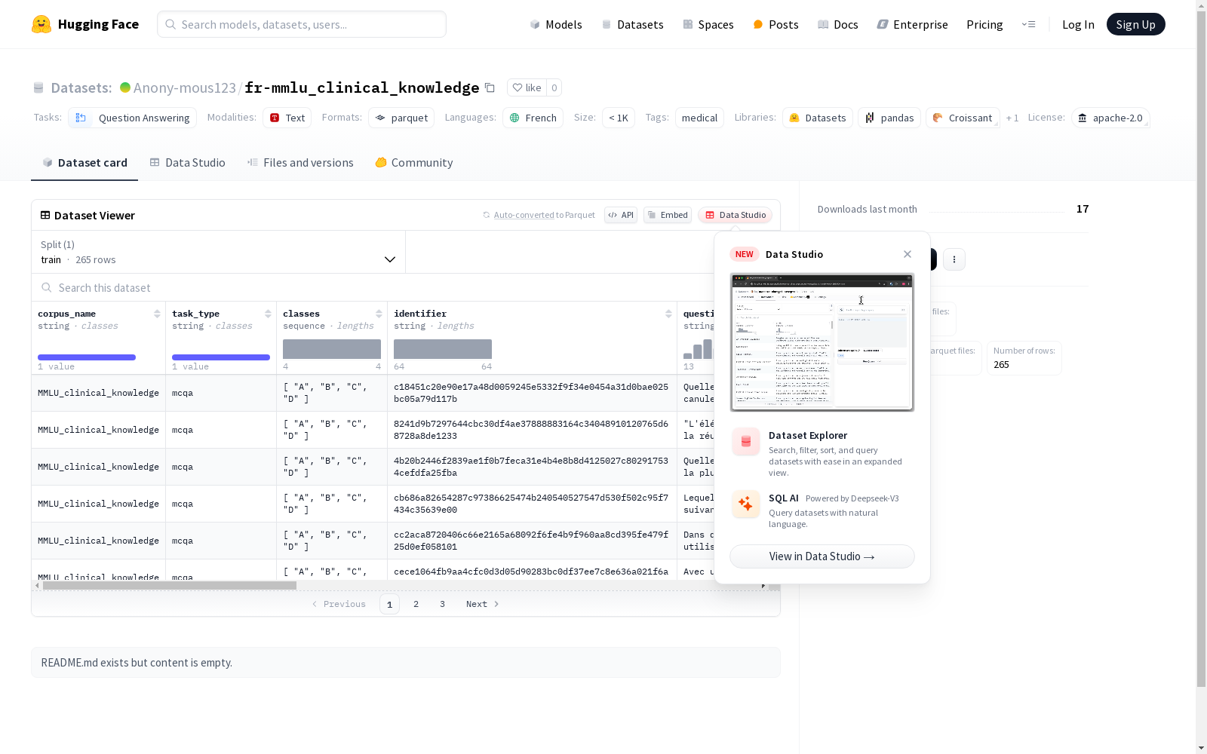
Task: Focus the search models, datasets, users field
Action: click(x=302, y=24)
